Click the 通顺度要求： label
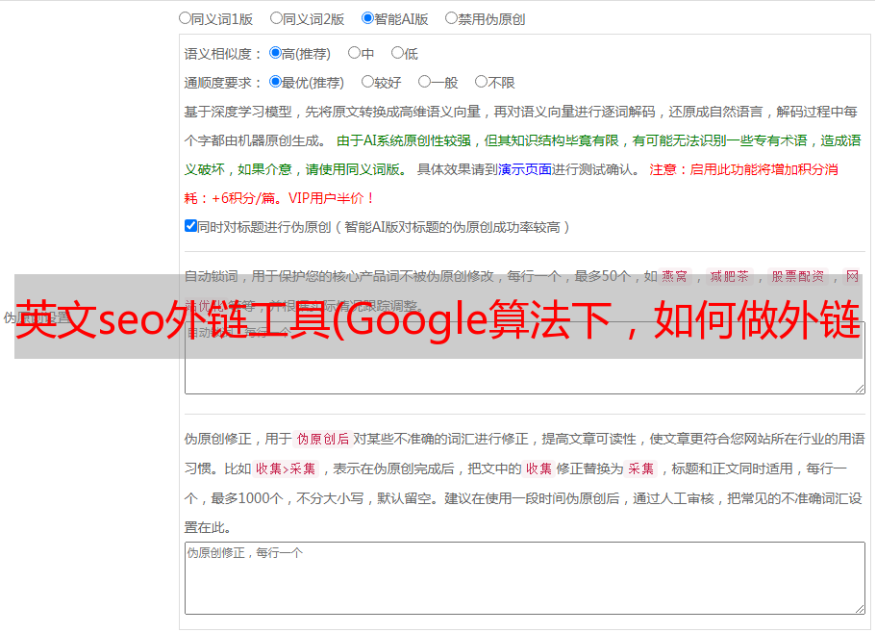This screenshot has height=633, width=876. coord(223,83)
